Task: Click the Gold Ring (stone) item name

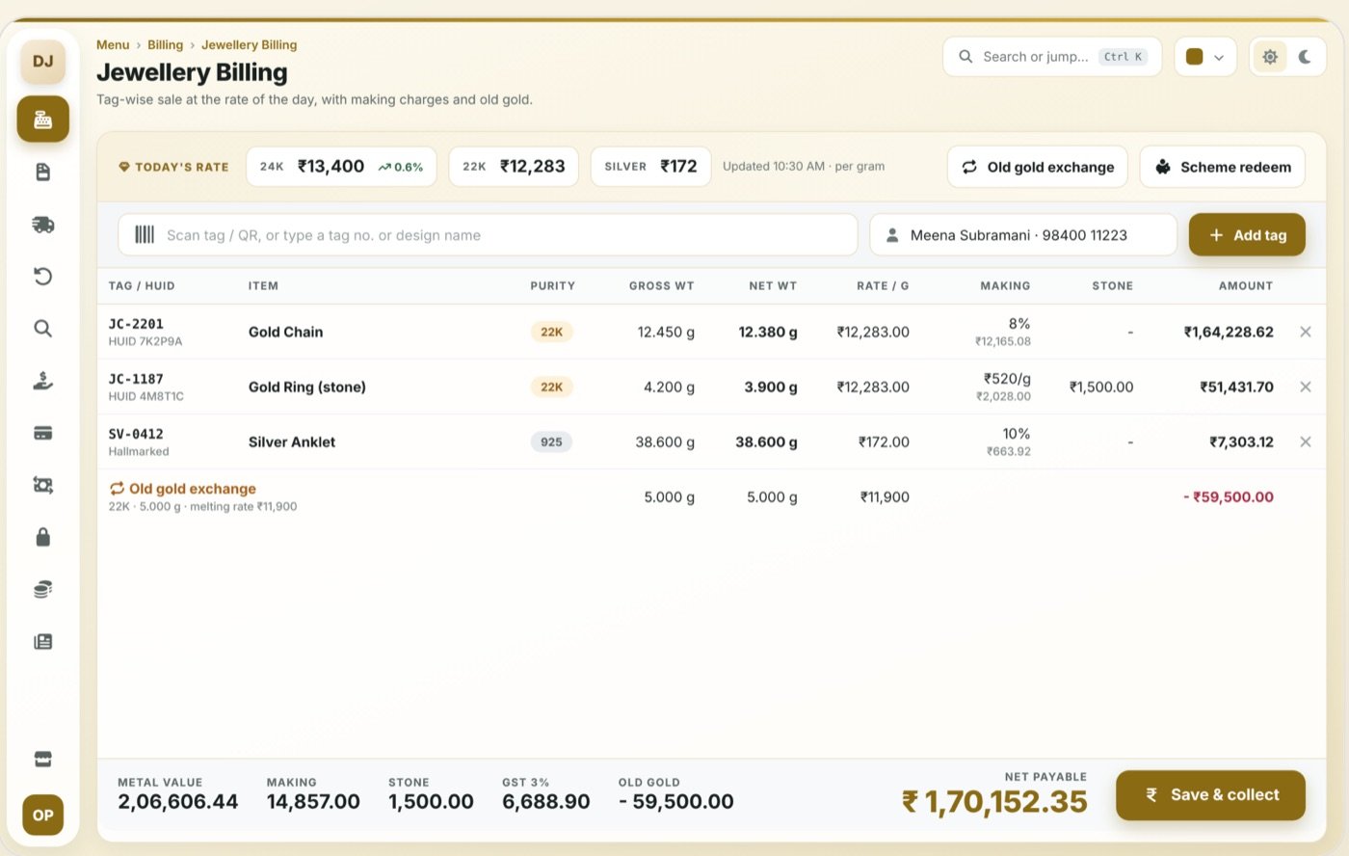Action: 307,387
